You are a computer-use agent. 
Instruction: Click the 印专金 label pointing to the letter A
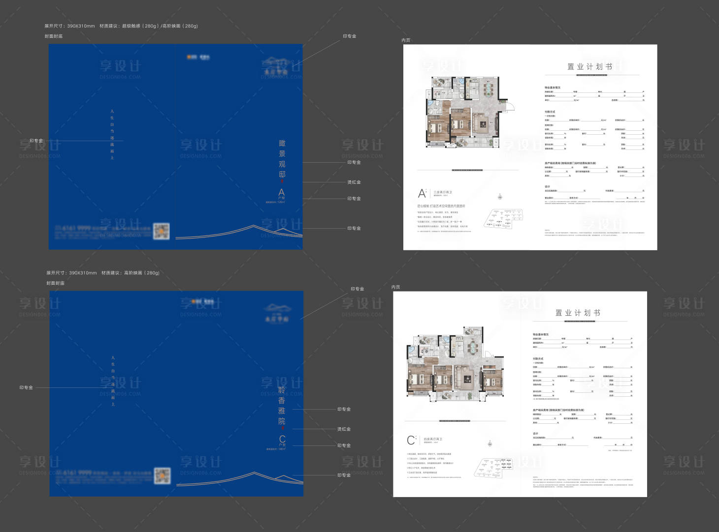point(354,199)
